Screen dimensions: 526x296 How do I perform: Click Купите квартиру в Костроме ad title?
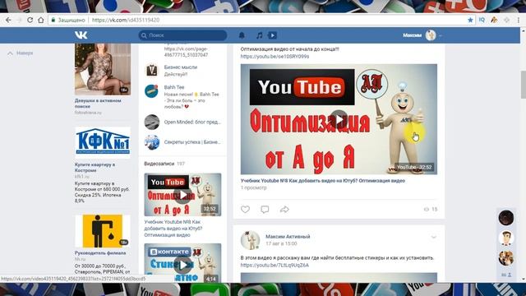click(95, 168)
